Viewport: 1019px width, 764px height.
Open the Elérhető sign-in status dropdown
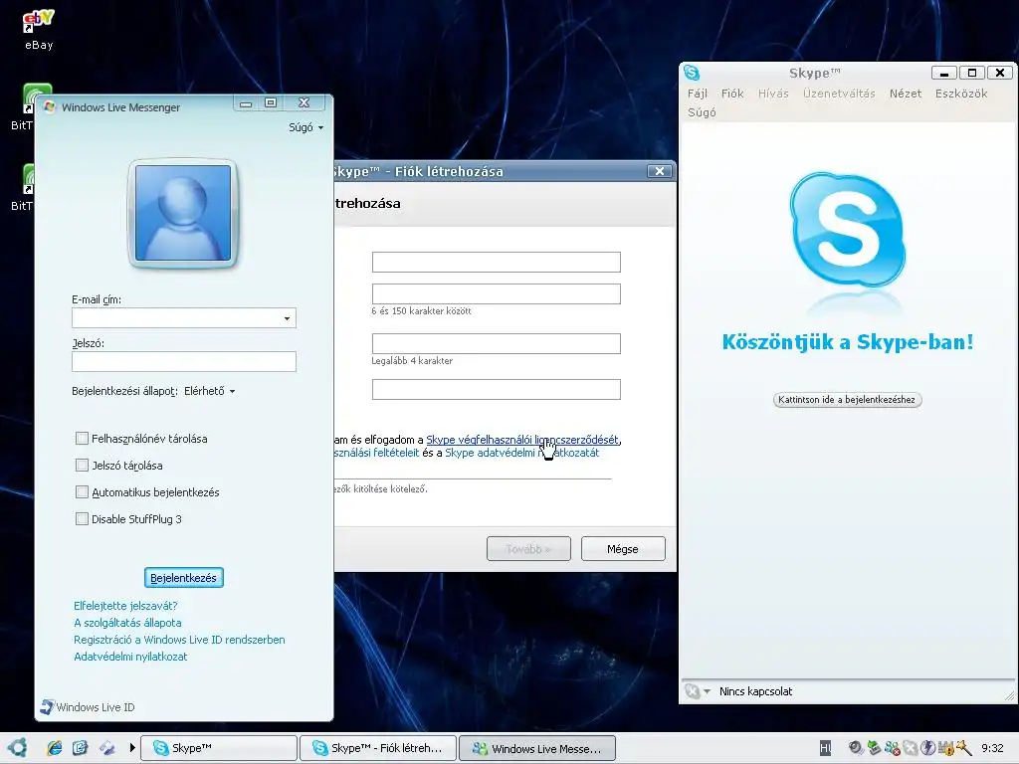point(209,391)
